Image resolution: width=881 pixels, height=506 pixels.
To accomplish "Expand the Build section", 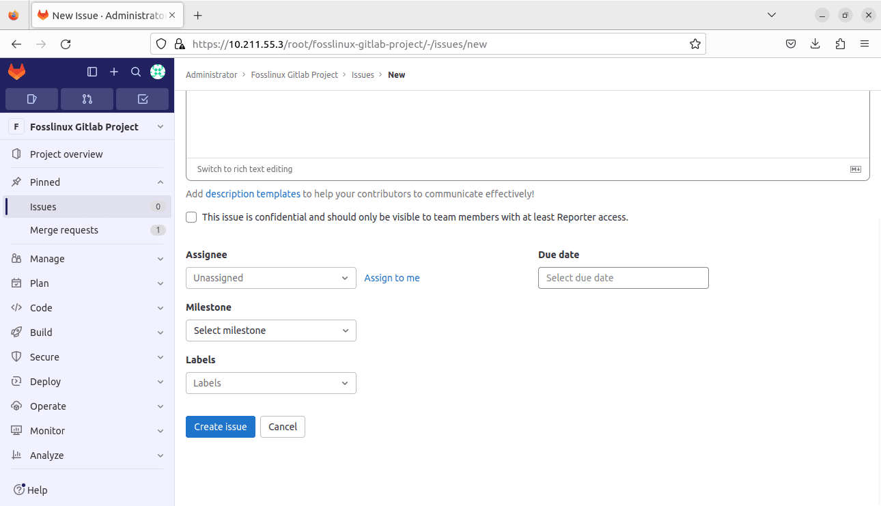I will [x=160, y=333].
